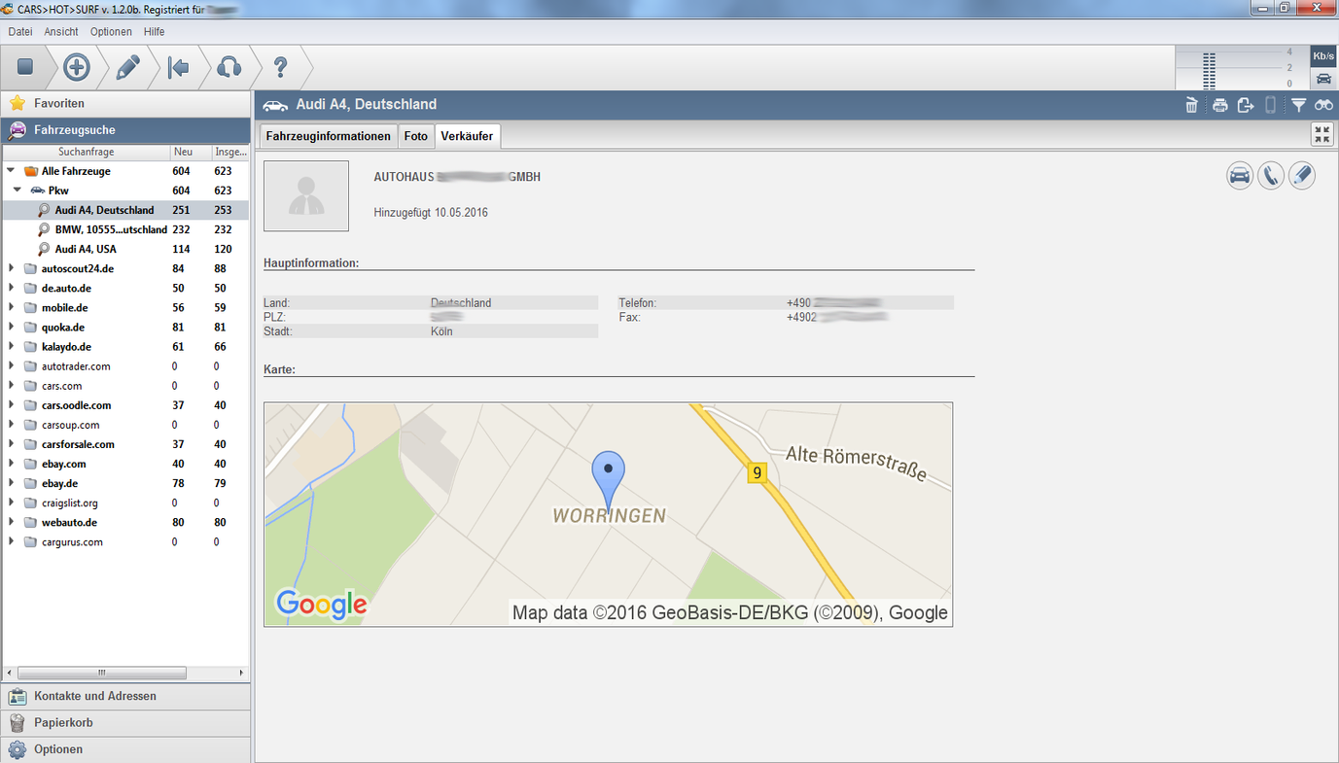Click the round phone call icon
Screen dimensions: 1339x763
click(1271, 176)
